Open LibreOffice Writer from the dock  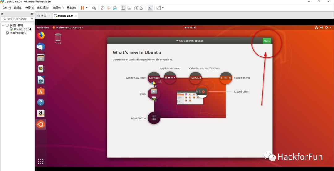click(41, 80)
